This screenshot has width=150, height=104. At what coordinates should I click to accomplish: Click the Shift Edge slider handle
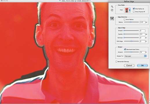131,41
